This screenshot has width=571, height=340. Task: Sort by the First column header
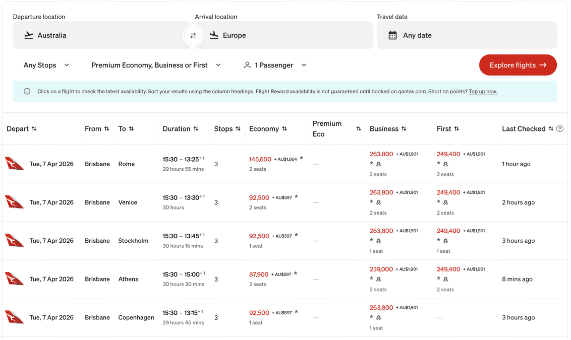[447, 129]
